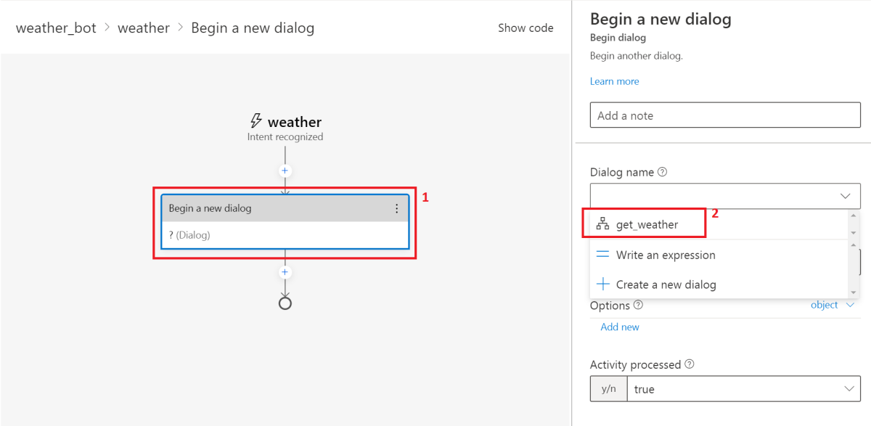
Task: Click the Add a note field
Action: (724, 115)
